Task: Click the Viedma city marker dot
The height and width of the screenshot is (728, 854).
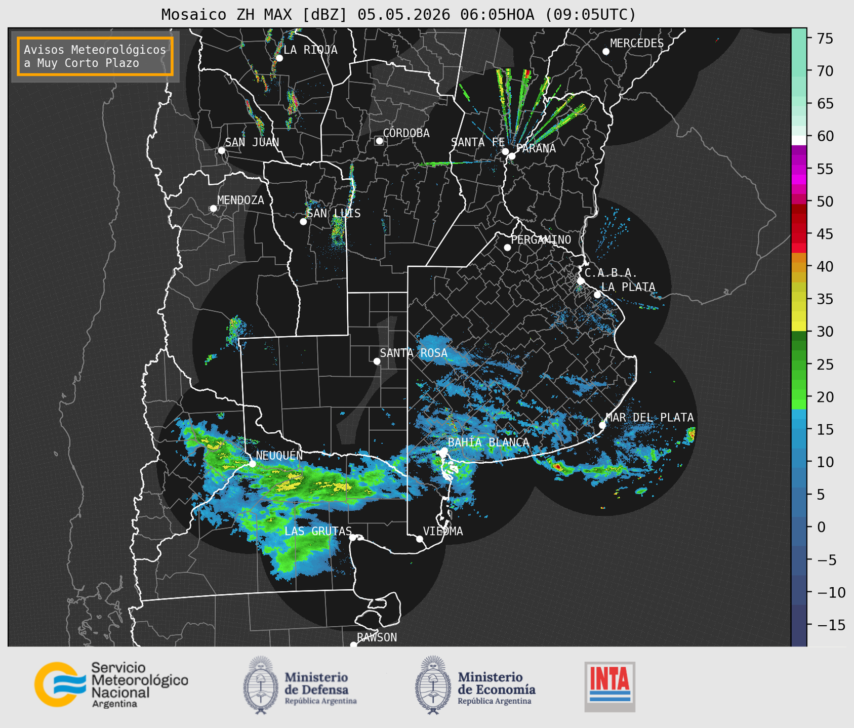Action: pyautogui.click(x=419, y=539)
